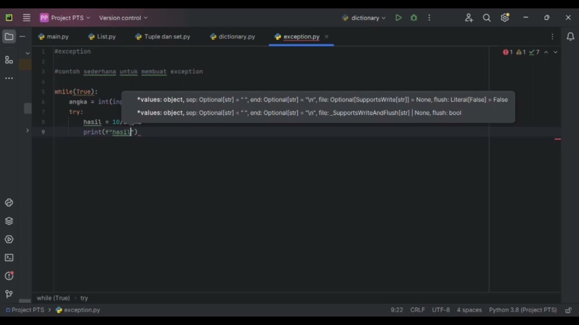Open Code With Me user icon
579x325 pixels.
click(469, 18)
